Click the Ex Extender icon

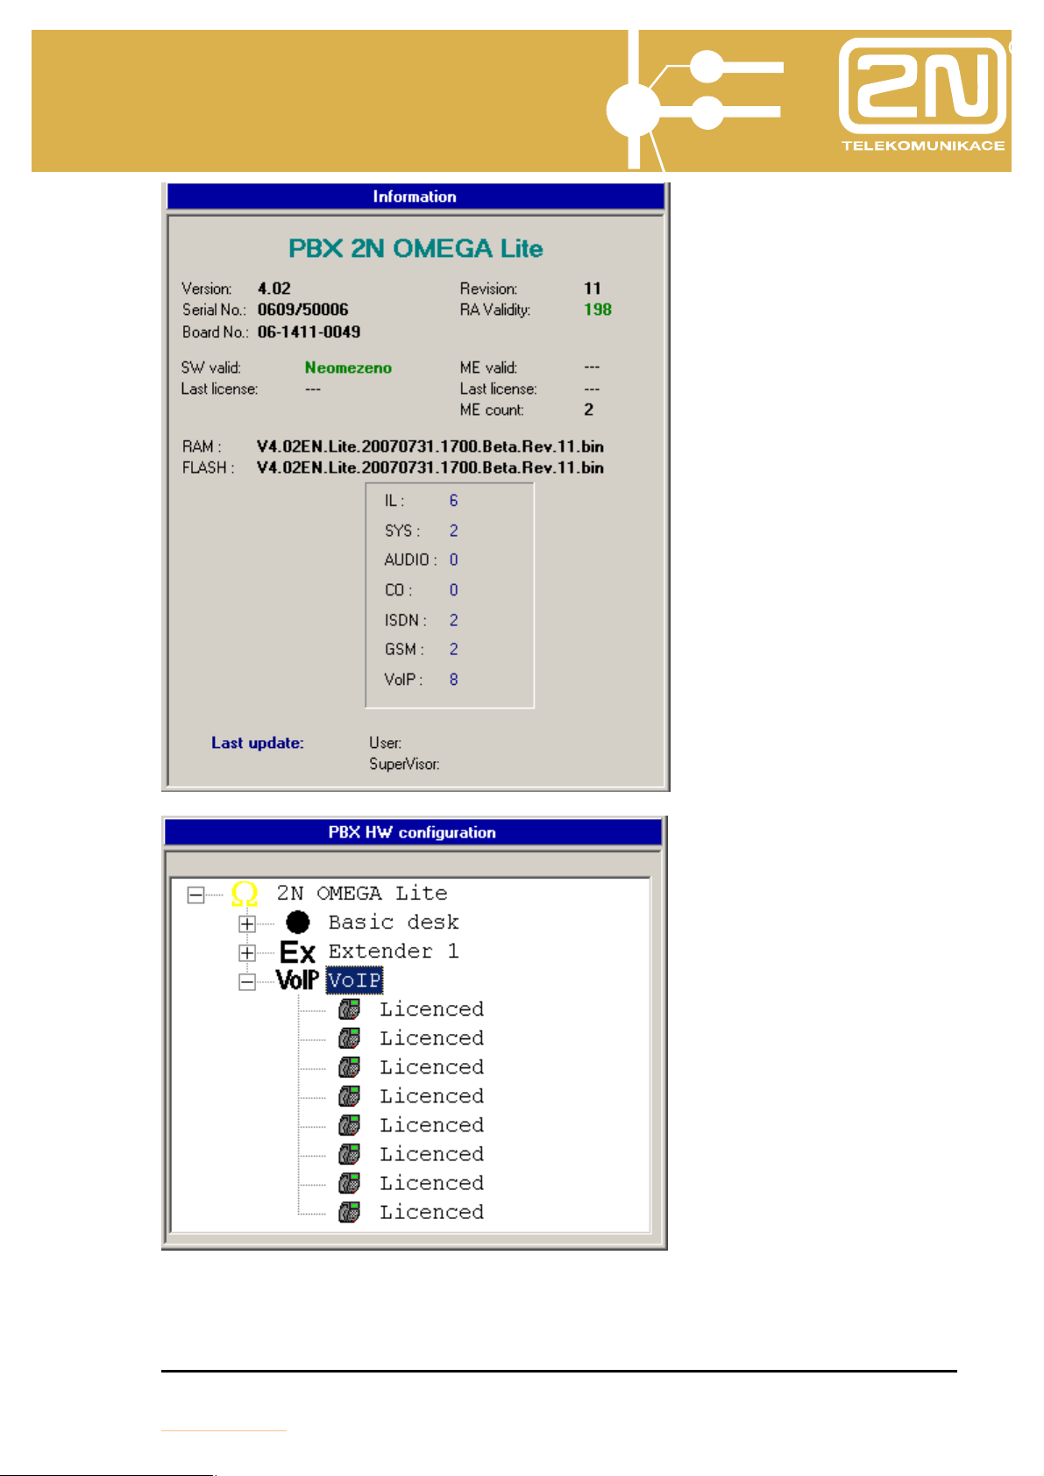click(x=297, y=952)
